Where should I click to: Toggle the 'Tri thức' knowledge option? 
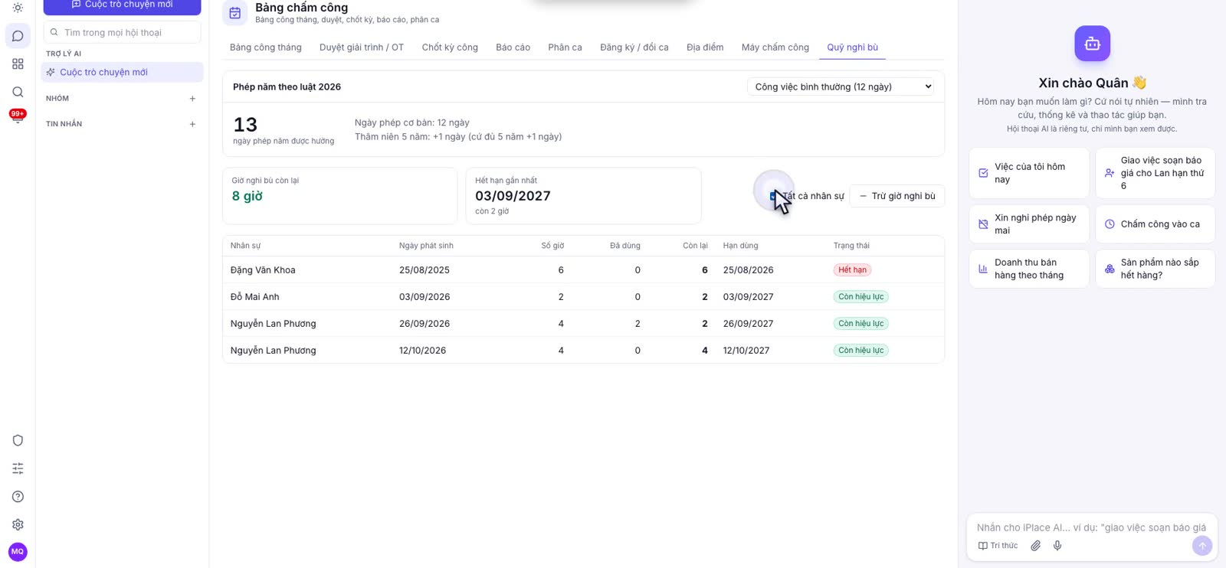(x=998, y=546)
